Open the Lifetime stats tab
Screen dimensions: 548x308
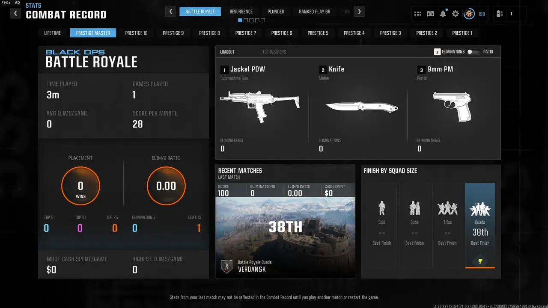pos(53,33)
